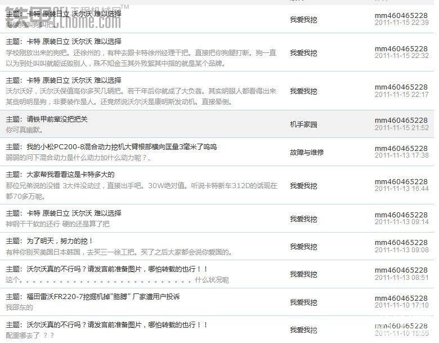The width and height of the screenshot is (439, 343).
Task: Open the 福田雷沃FR220-7挖掘机 topic
Action: click(x=103, y=297)
